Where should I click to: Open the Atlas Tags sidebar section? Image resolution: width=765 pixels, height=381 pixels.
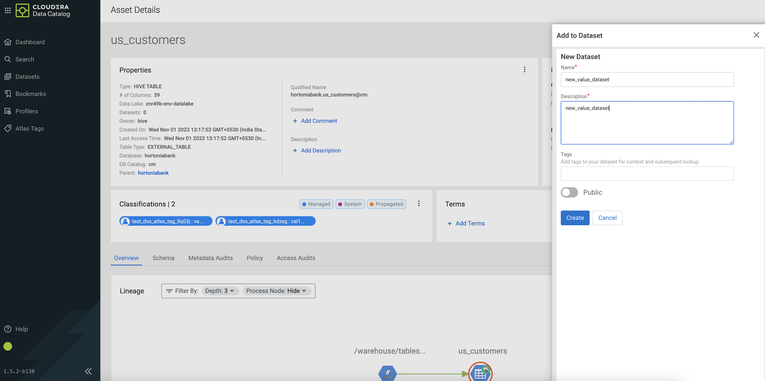coord(29,129)
